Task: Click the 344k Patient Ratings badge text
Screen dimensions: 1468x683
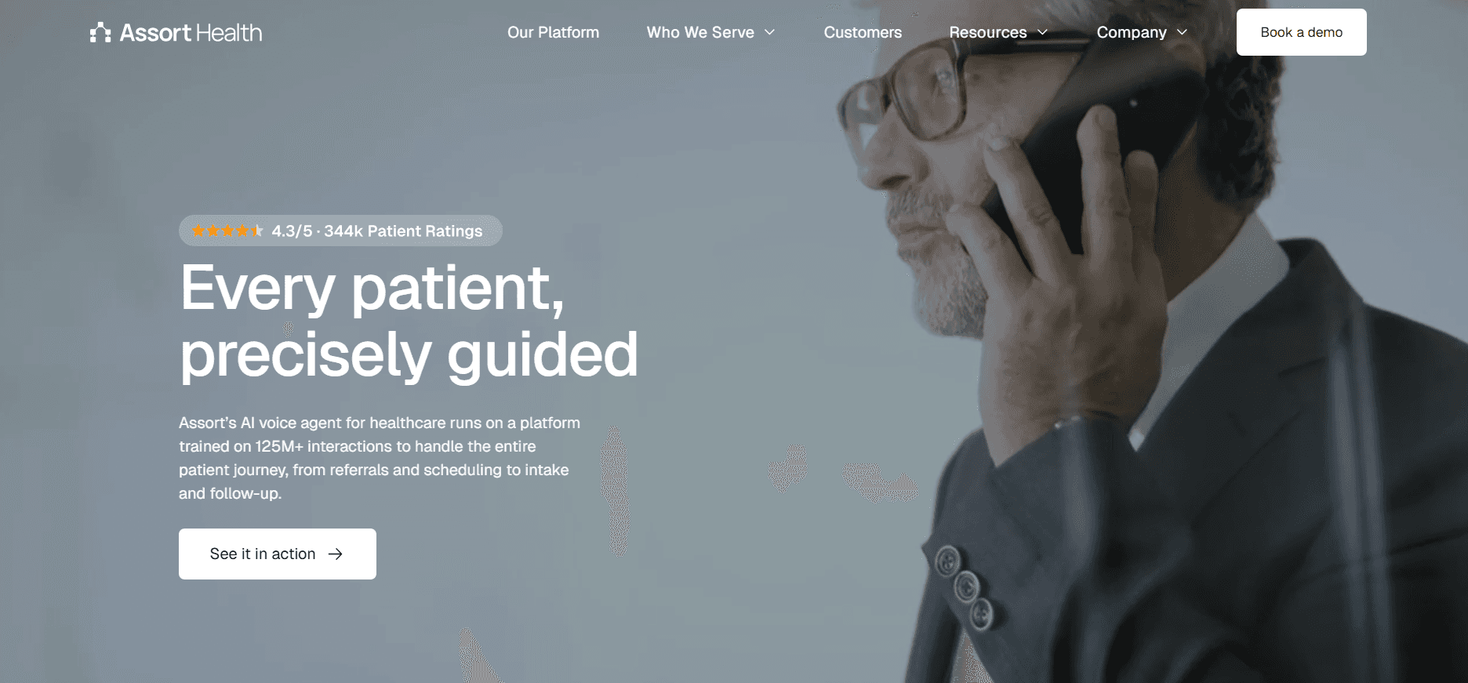Action: (x=403, y=231)
